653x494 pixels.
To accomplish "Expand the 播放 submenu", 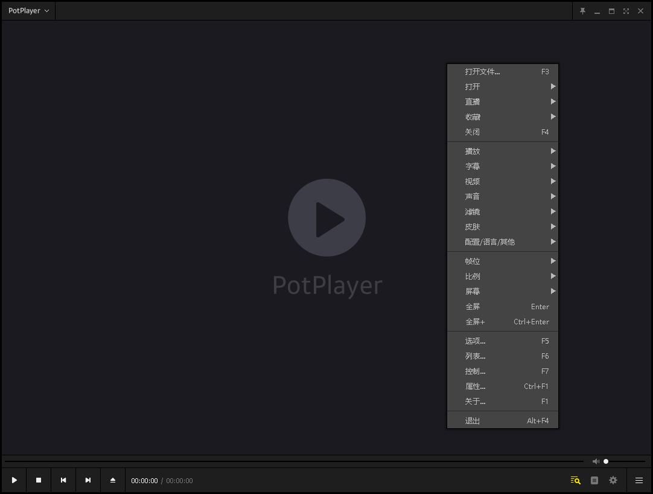I will coord(503,152).
